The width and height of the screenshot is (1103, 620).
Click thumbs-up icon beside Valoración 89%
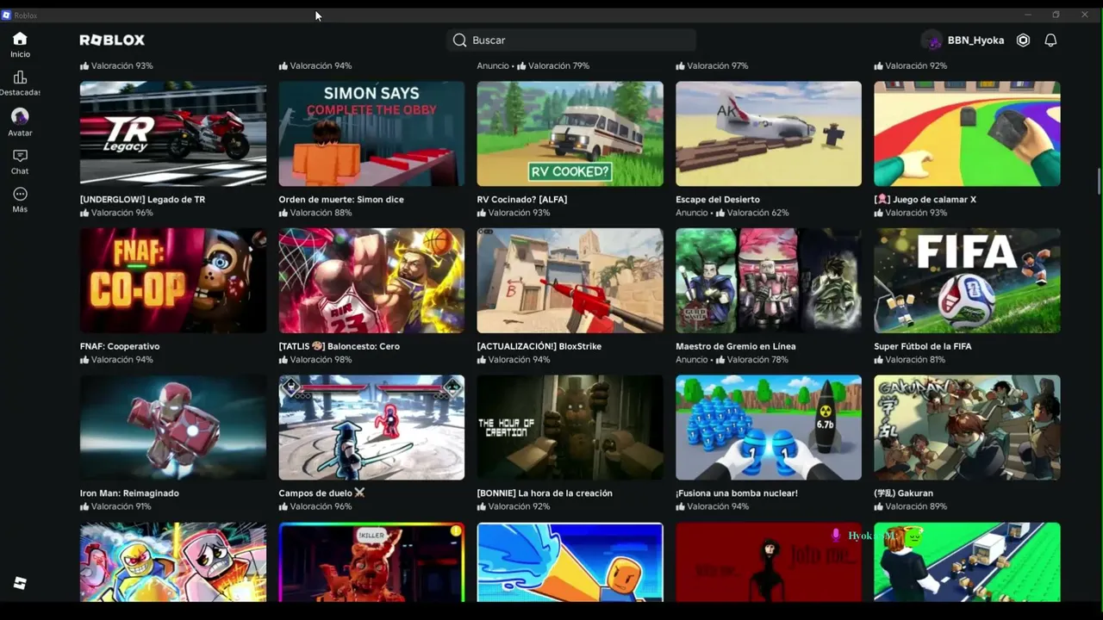click(879, 506)
